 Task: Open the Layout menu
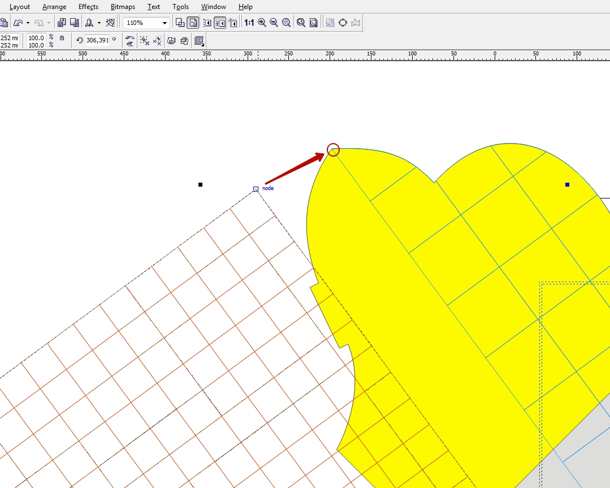[x=19, y=7]
